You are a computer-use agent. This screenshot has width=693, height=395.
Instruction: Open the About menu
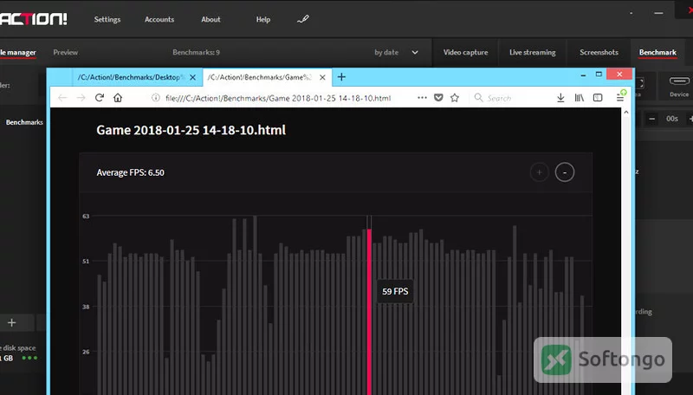(210, 19)
